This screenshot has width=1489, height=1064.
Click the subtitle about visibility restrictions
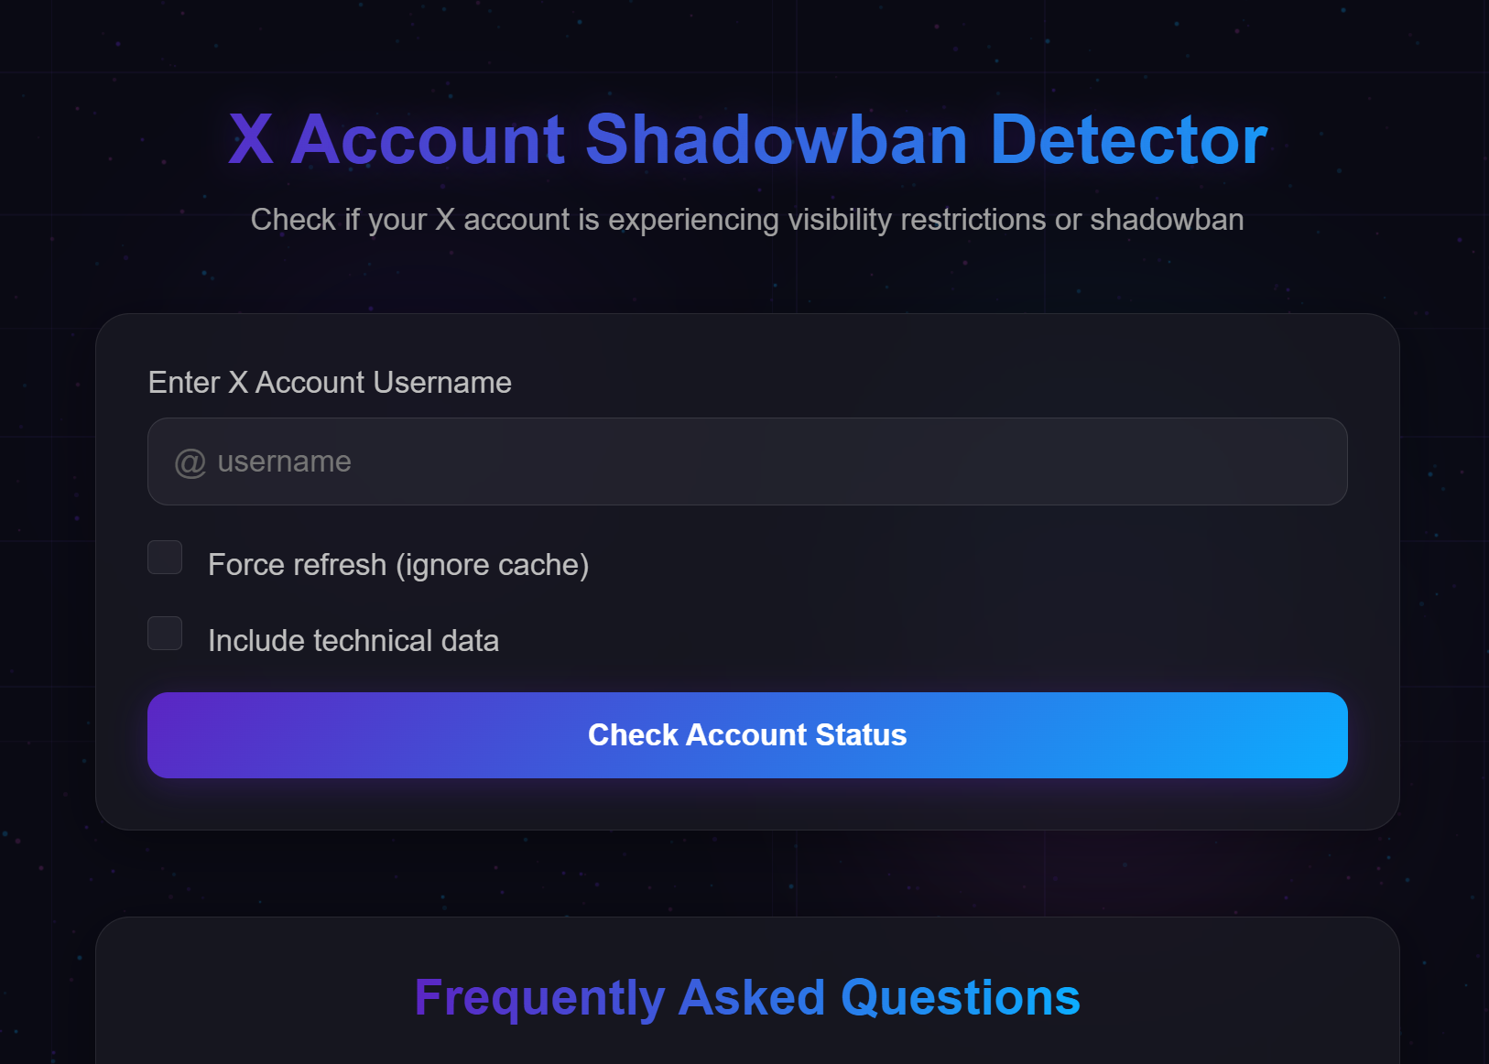click(x=746, y=220)
